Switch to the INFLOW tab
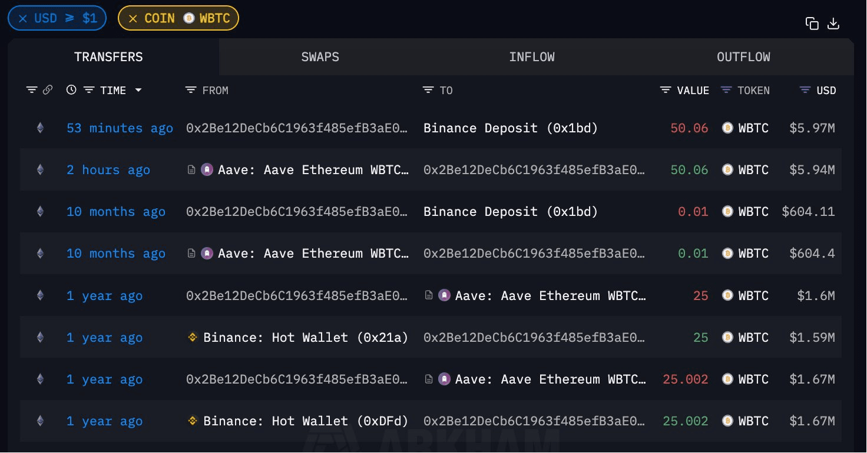The height and width of the screenshot is (453, 867). click(532, 57)
